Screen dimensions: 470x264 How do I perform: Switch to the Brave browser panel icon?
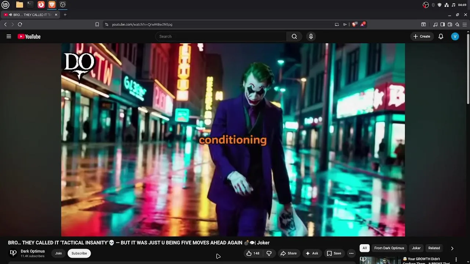pos(52,5)
